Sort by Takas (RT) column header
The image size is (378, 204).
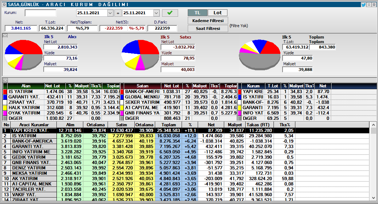[x=259, y=125]
